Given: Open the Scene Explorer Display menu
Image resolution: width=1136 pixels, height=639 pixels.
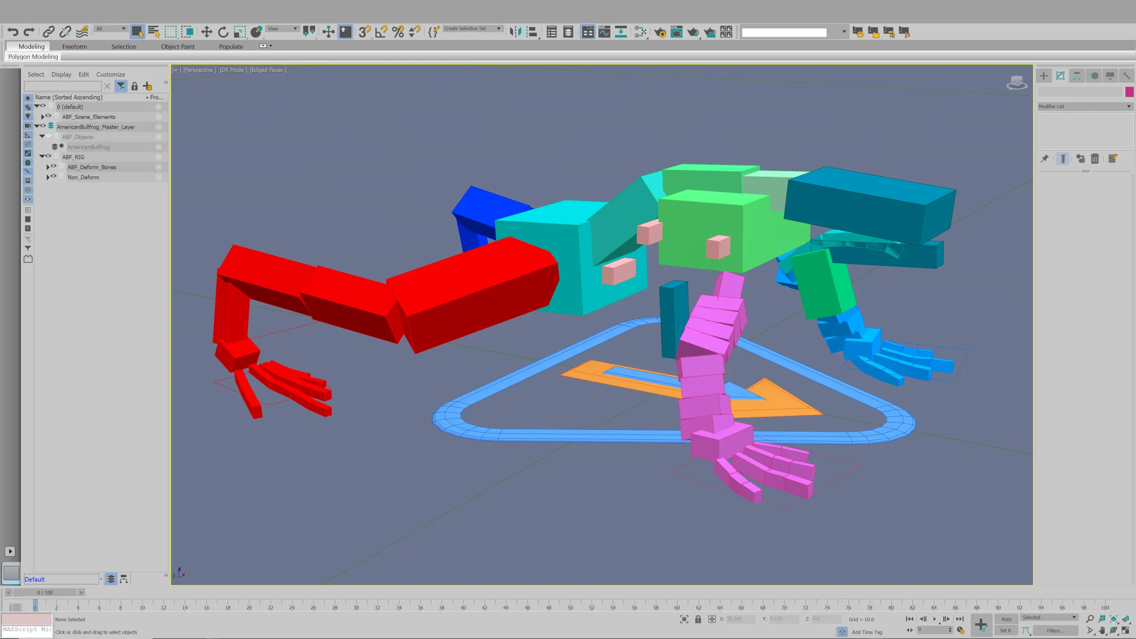Looking at the screenshot, I should 61,75.
